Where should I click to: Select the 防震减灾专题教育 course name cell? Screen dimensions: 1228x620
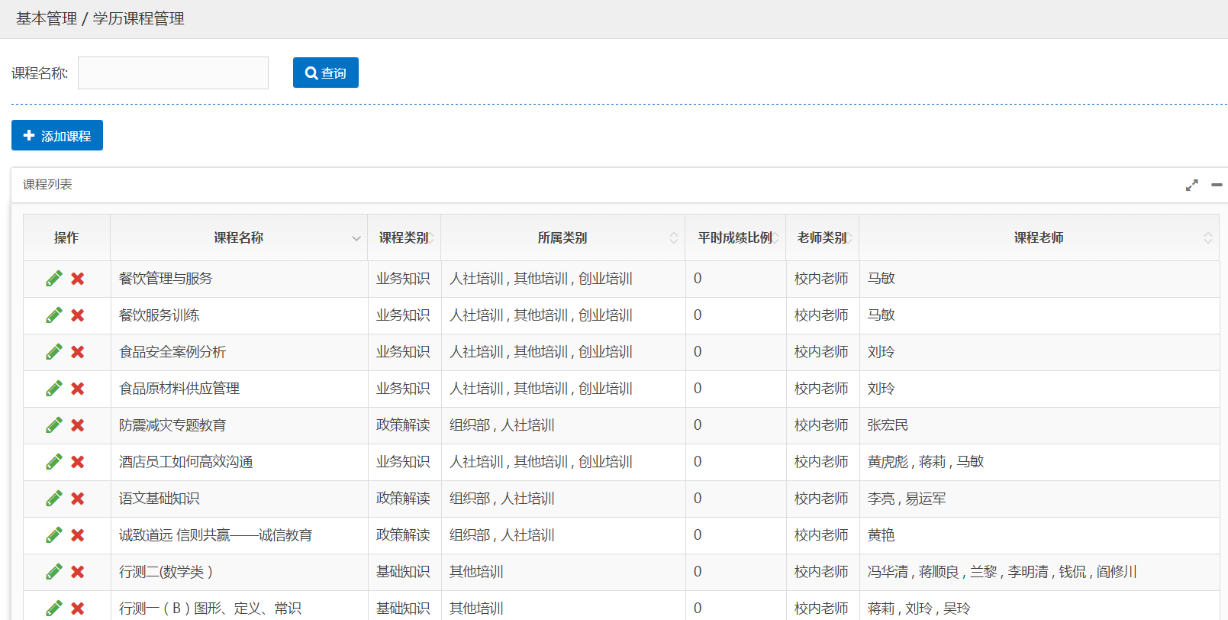(x=239, y=425)
